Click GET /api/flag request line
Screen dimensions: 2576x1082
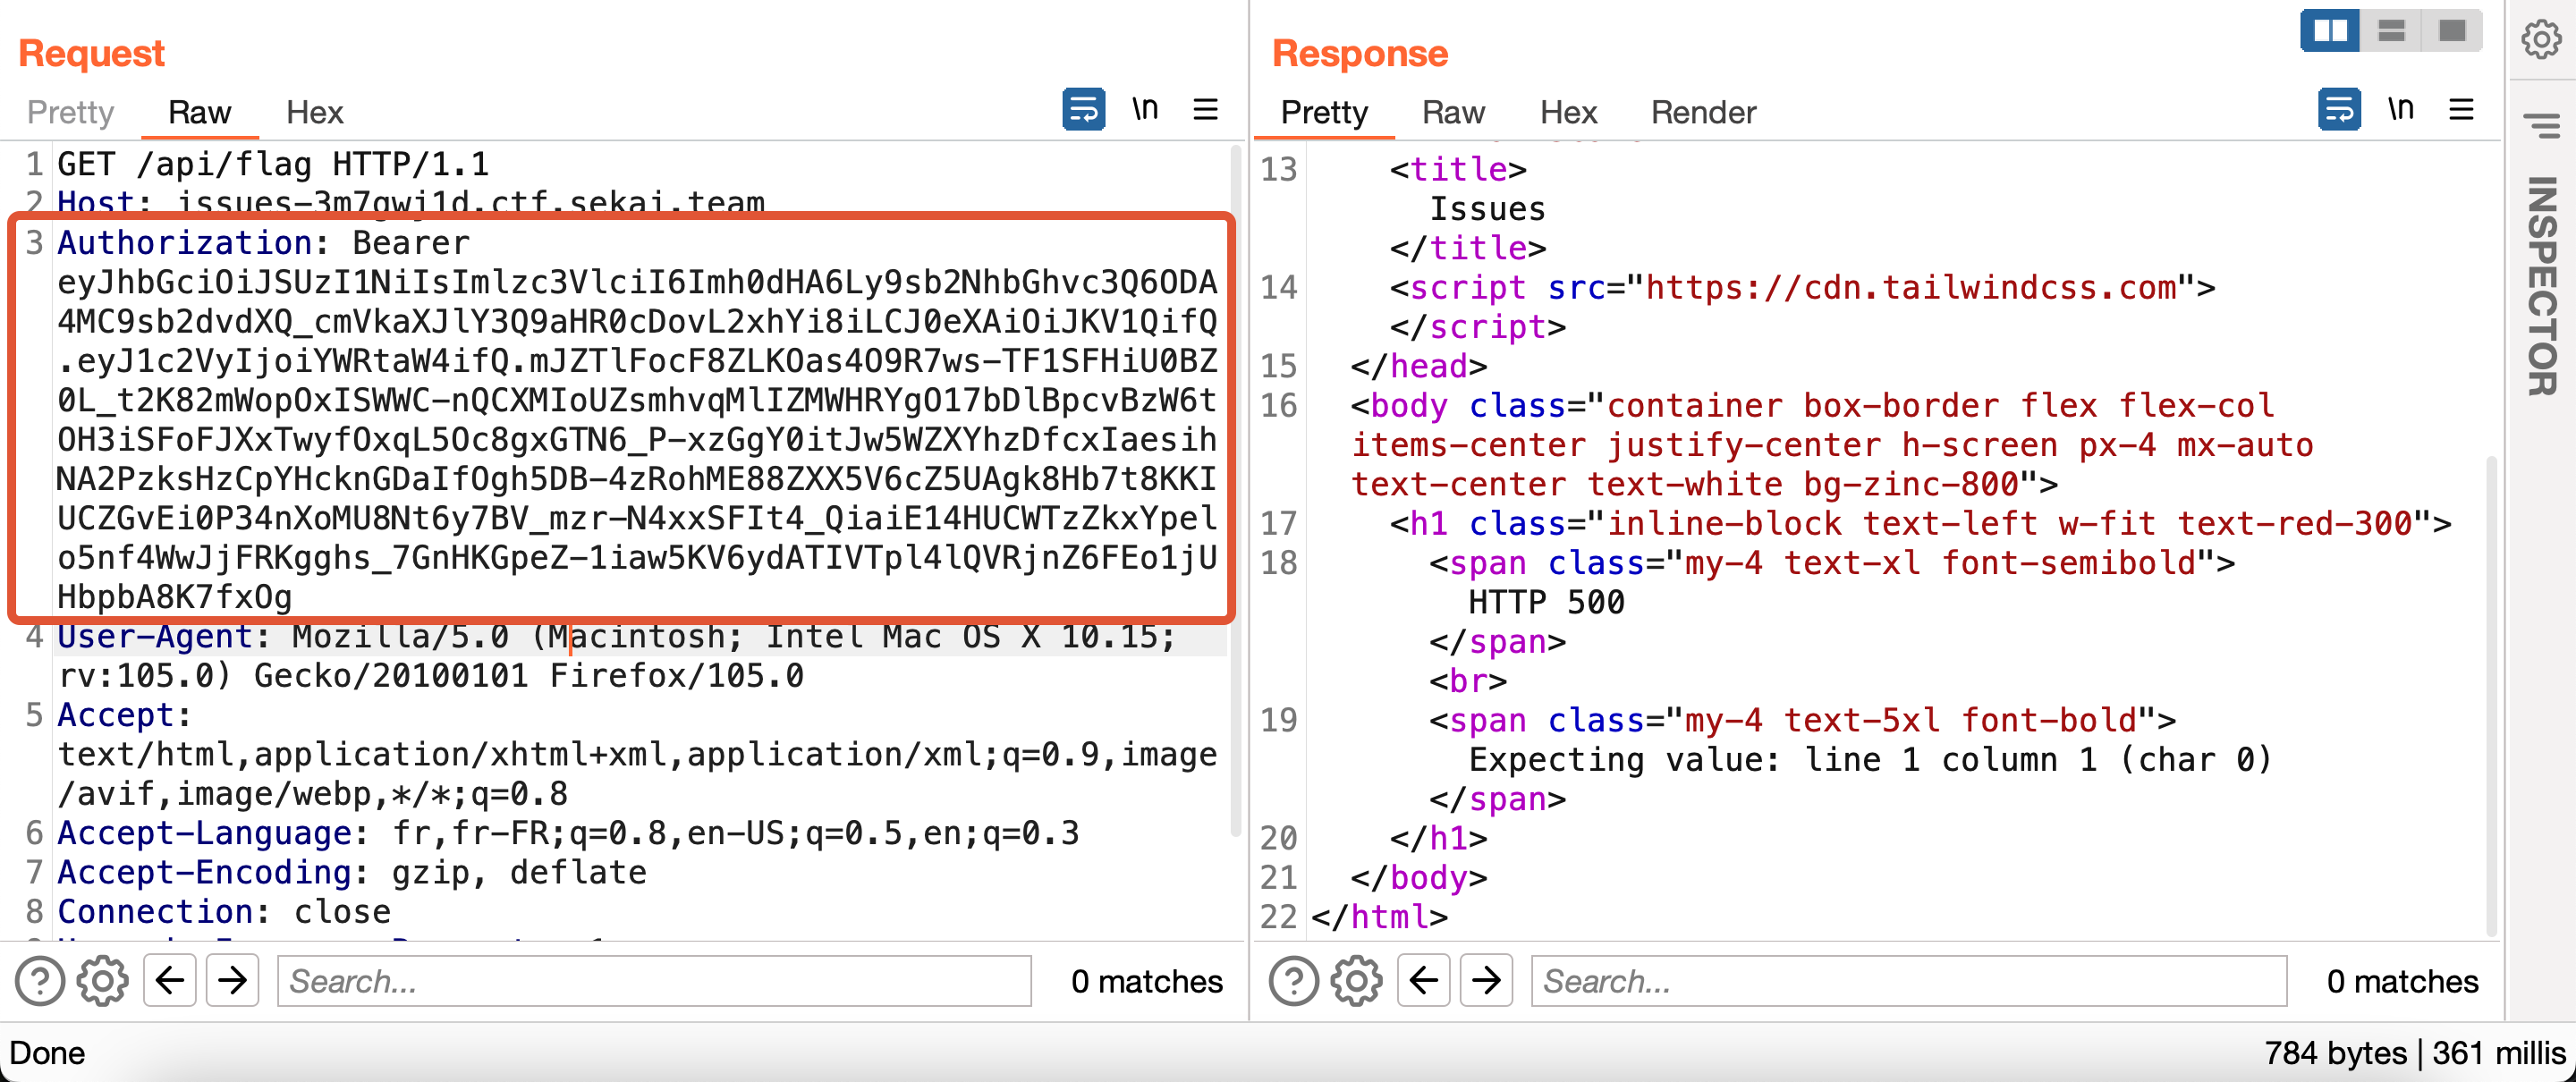click(273, 164)
